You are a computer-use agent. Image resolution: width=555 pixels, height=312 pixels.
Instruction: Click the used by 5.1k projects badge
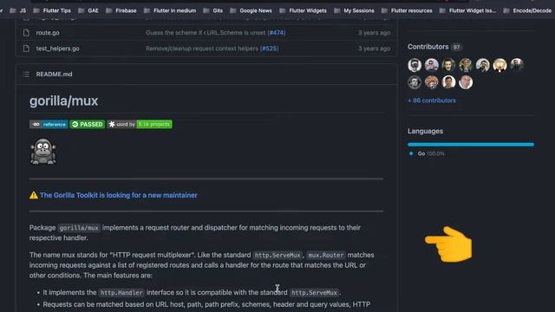140,124
